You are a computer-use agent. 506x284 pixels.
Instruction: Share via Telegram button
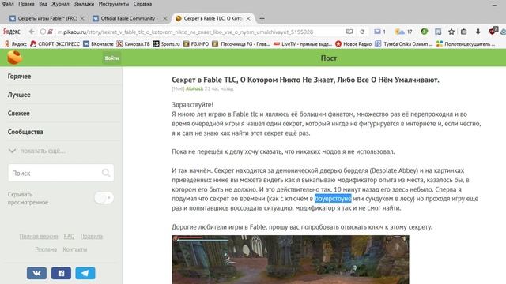[85, 273]
